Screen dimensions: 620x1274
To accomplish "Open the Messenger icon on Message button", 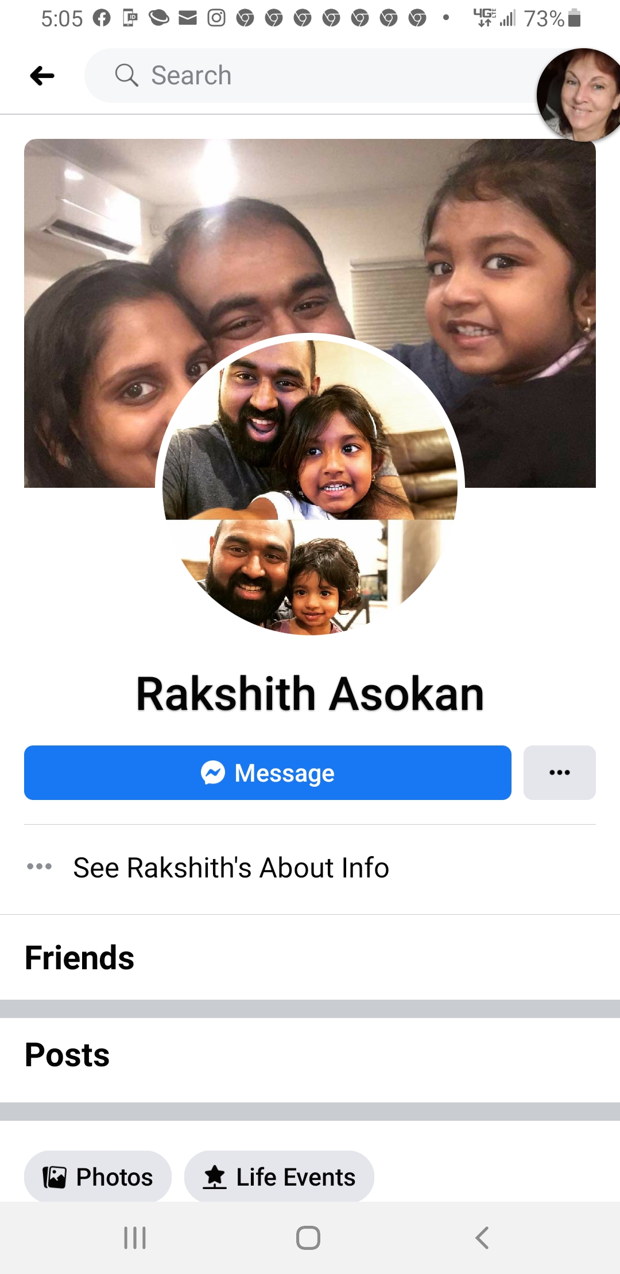I will click(x=213, y=772).
